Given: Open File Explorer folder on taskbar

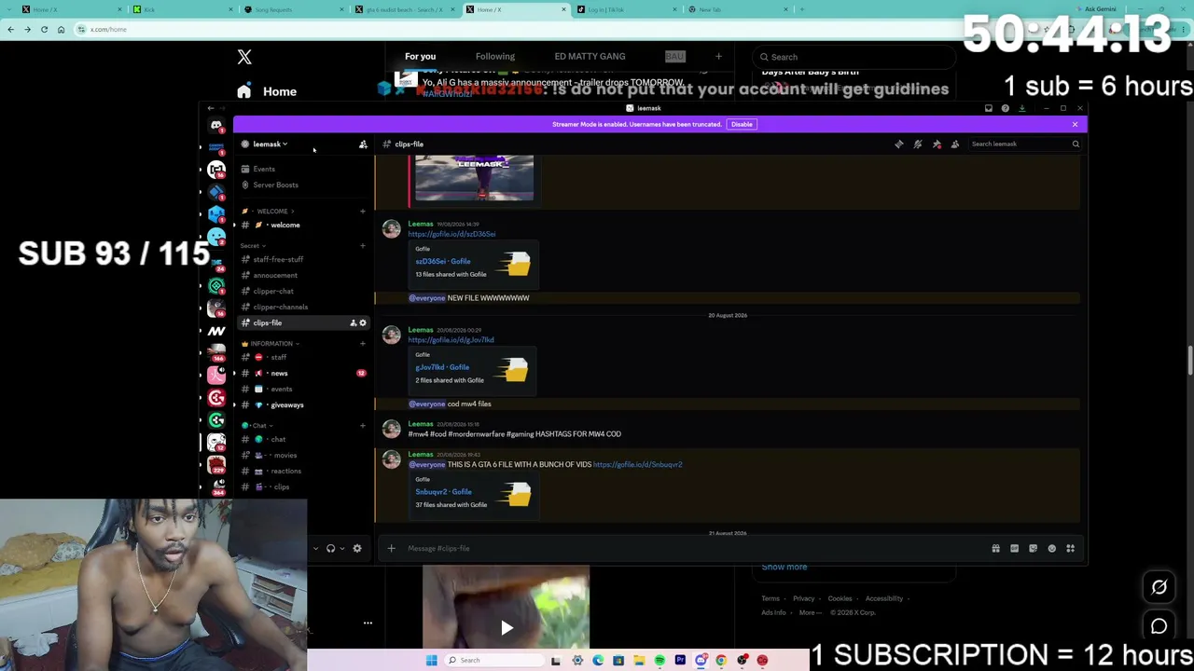Looking at the screenshot, I should coord(639,661).
